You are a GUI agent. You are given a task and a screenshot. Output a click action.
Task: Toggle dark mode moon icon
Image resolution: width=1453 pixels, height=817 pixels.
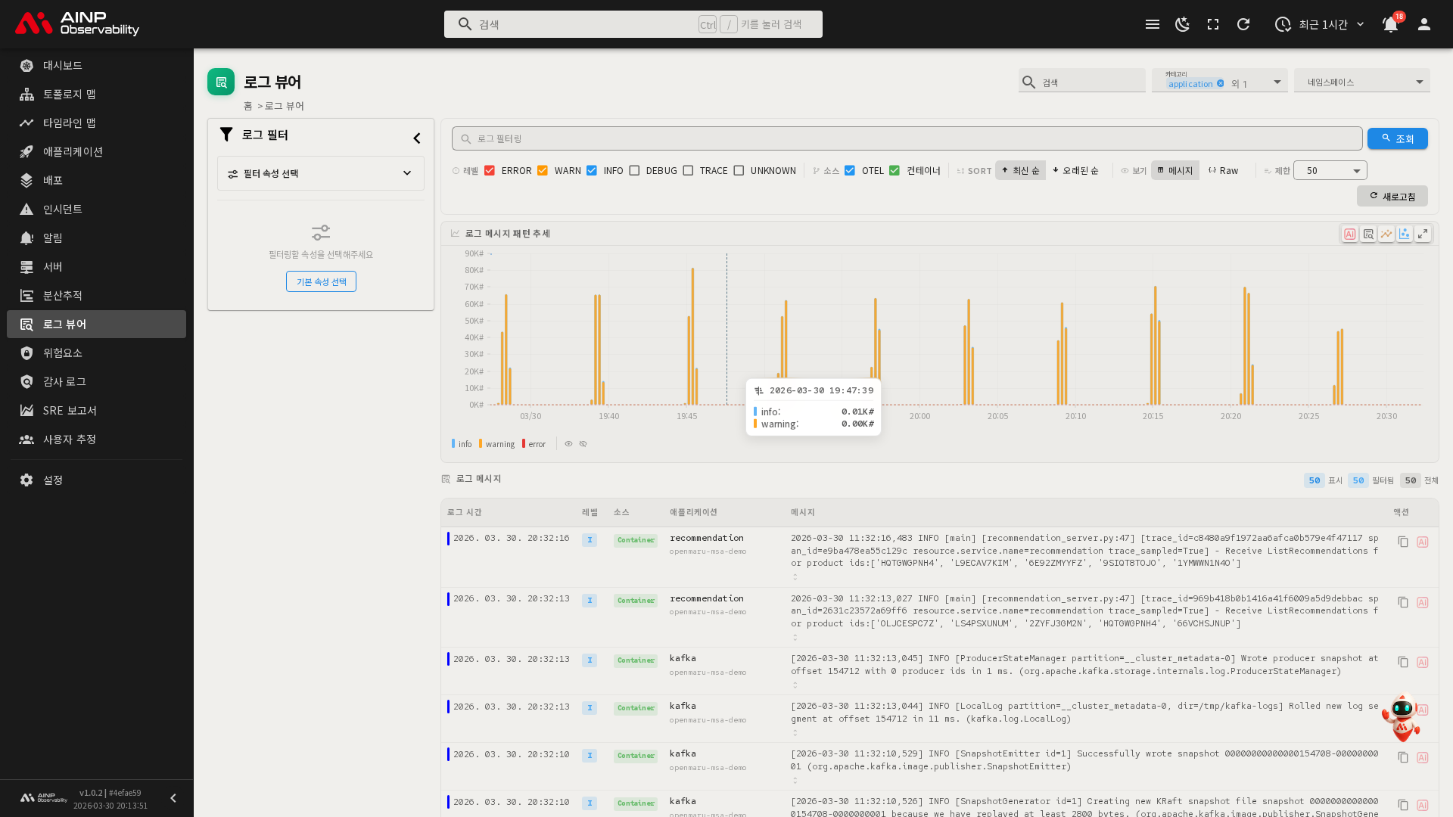pyautogui.click(x=1182, y=24)
